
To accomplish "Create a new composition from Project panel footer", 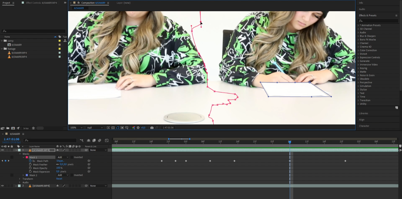I will click(13, 128).
